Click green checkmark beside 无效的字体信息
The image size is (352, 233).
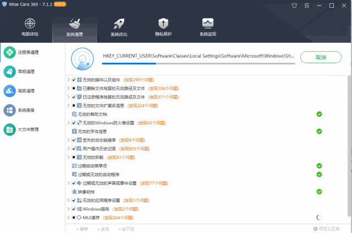(x=319, y=131)
